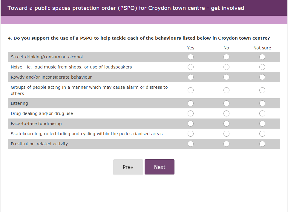Select No for Street drinking/consuming alcohol
The image size is (288, 212).
tap(226, 57)
